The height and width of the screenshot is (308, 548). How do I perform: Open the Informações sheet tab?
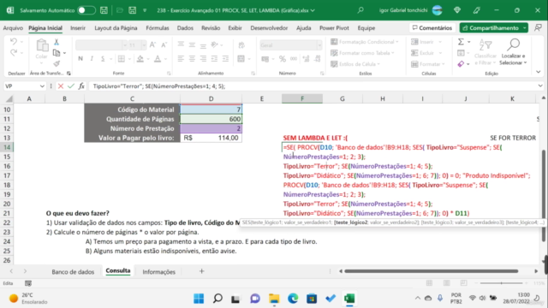pos(158,272)
